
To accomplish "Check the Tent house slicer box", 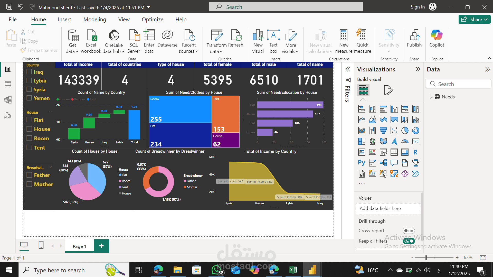I will [x=29, y=147].
